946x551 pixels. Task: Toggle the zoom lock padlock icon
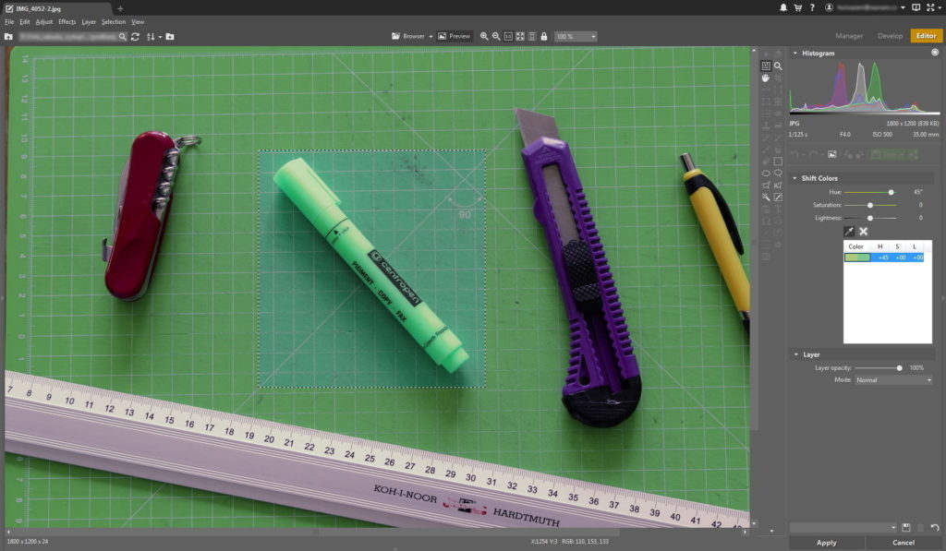pos(543,36)
